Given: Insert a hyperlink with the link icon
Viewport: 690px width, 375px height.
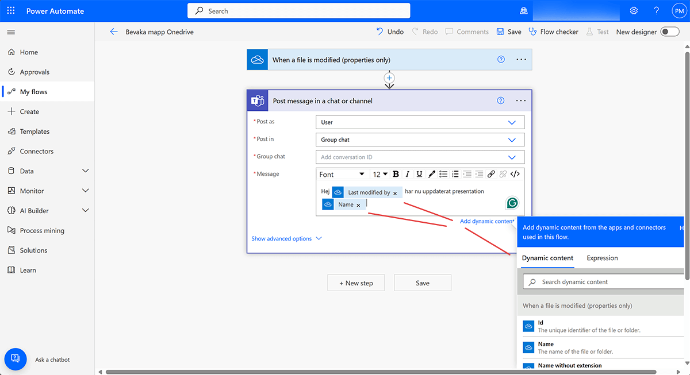Looking at the screenshot, I should (x=491, y=174).
